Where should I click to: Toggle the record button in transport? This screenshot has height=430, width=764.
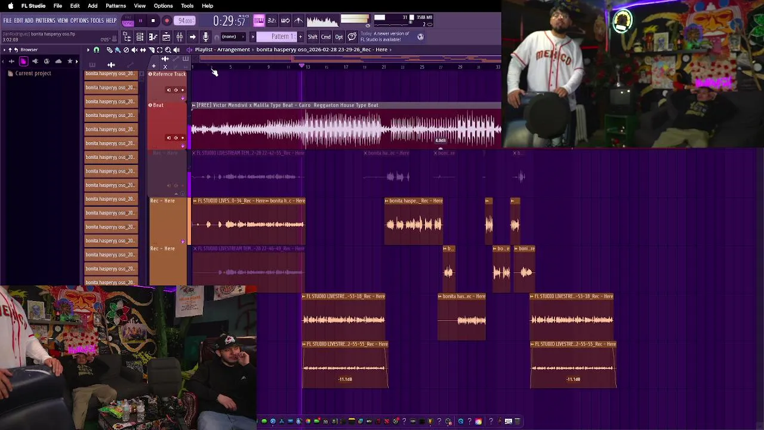point(167,21)
